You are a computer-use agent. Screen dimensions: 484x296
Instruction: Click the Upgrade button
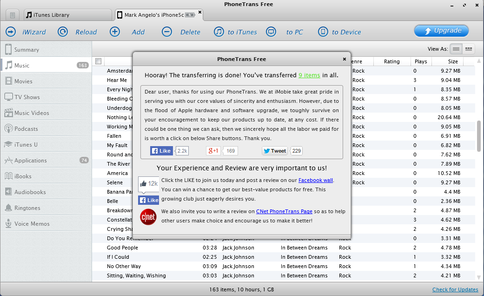pos(441,31)
